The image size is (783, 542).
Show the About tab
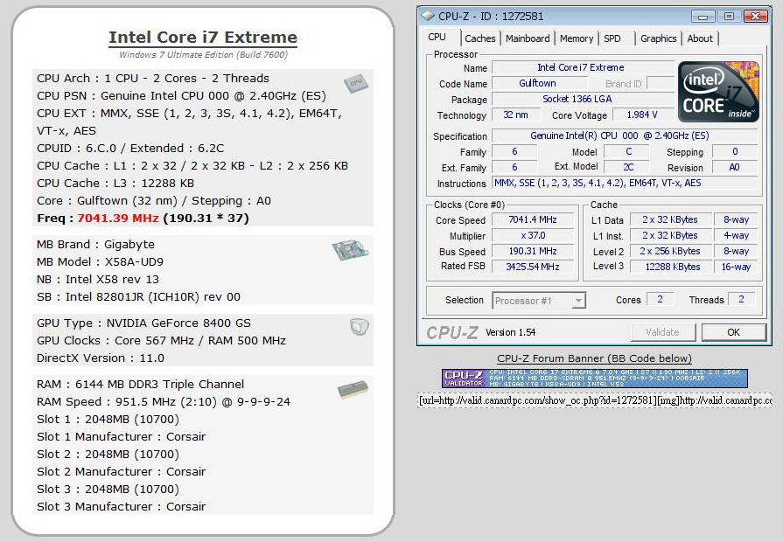(700, 38)
